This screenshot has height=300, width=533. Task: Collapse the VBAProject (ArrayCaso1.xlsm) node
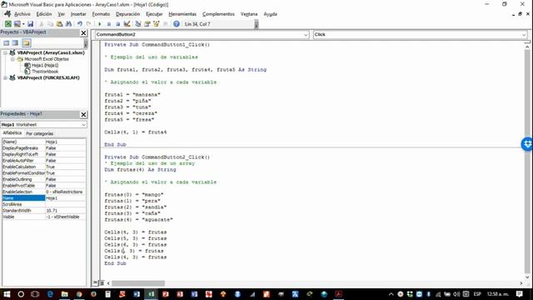click(x=5, y=52)
